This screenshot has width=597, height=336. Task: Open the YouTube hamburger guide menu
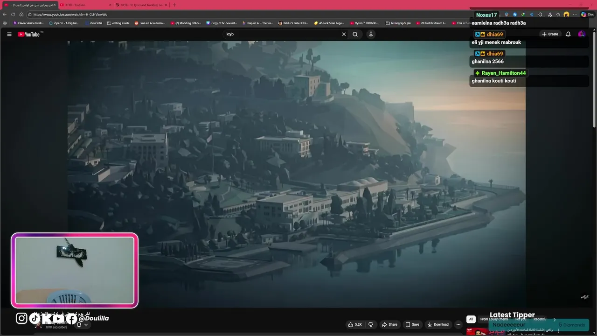pos(9,34)
